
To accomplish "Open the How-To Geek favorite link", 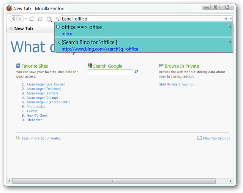I will (37, 115).
